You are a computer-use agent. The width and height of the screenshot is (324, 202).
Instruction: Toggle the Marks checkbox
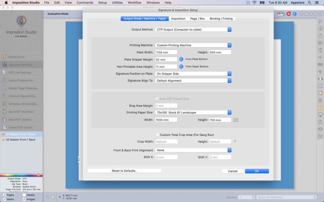tap(4, 199)
